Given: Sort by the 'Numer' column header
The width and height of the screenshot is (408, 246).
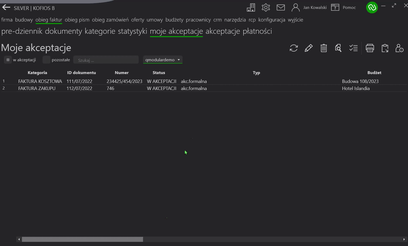Looking at the screenshot, I should [x=122, y=72].
